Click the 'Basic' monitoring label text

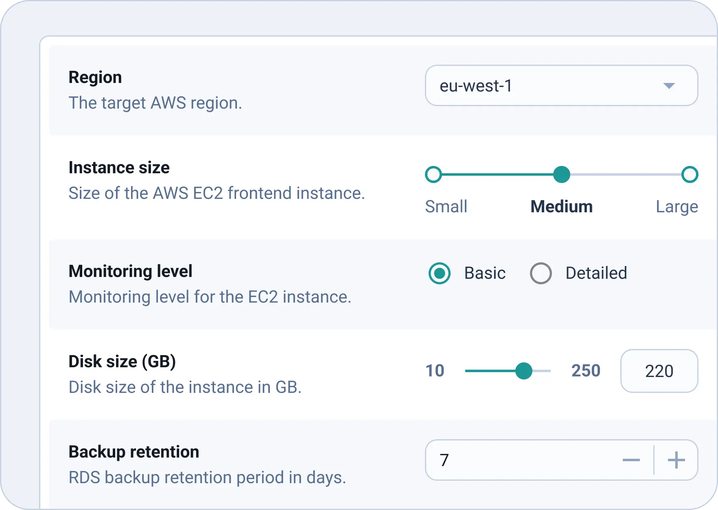(x=485, y=273)
